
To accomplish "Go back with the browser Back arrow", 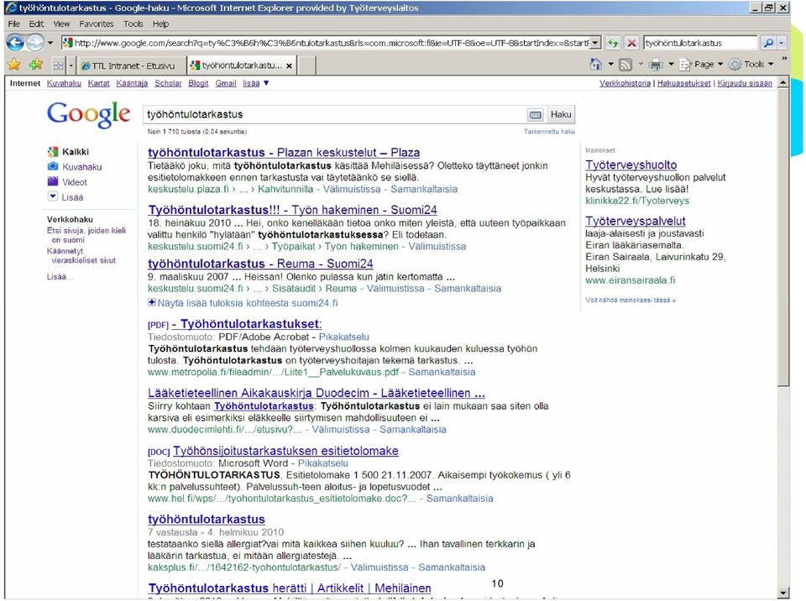I will click(15, 43).
